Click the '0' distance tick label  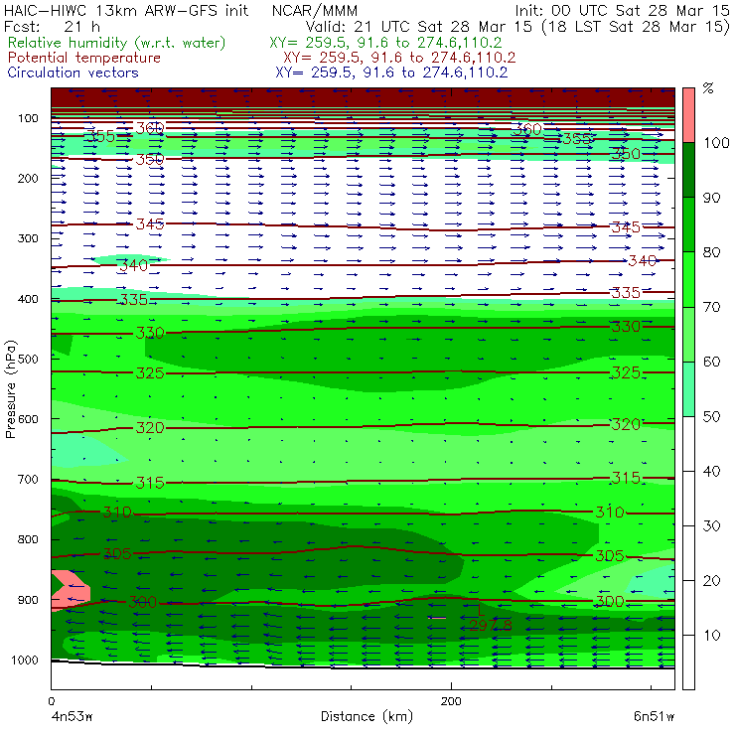tap(52, 701)
